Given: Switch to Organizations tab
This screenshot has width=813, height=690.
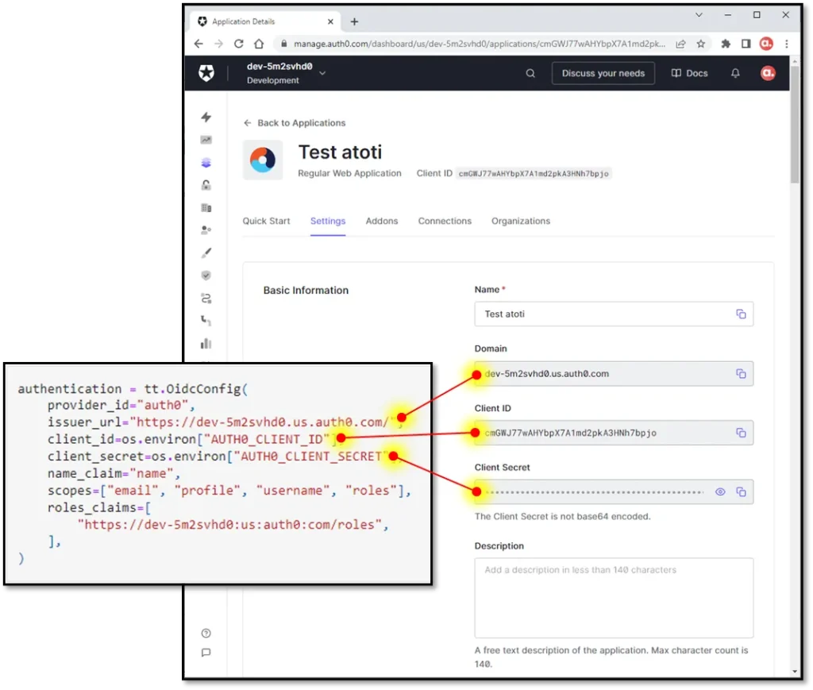Looking at the screenshot, I should (521, 221).
